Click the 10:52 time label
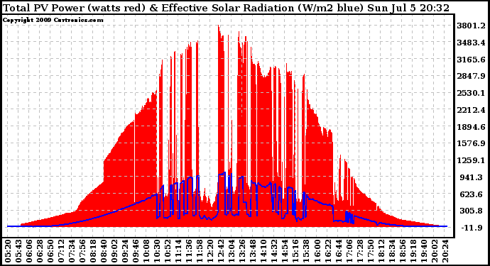This screenshot has width=490, height=266. pos(168,251)
